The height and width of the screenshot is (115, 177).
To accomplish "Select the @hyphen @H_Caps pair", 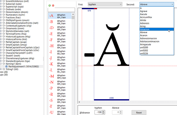I will click(60, 46).
